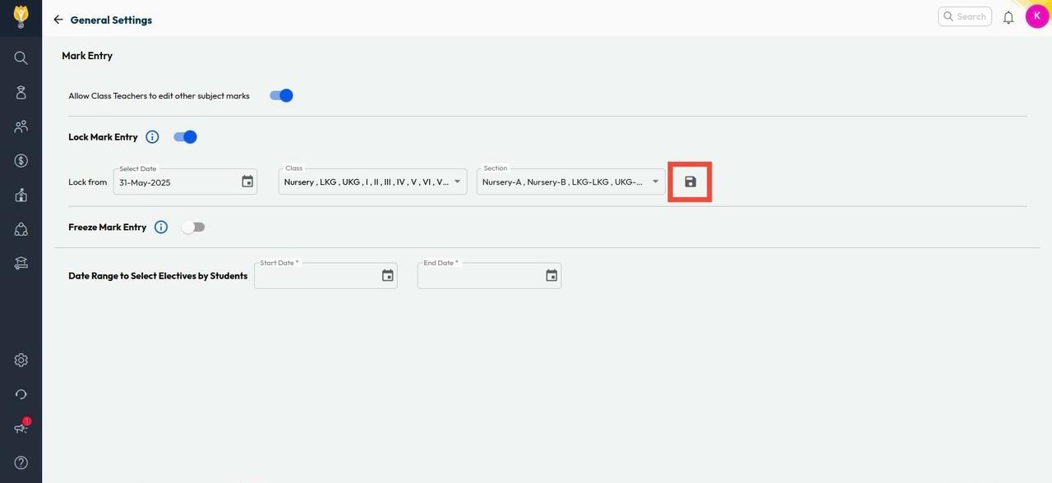Open the finance dollar icon in sidebar

pyautogui.click(x=21, y=161)
